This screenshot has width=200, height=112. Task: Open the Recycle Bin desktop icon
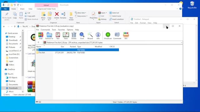(x=192, y=5)
